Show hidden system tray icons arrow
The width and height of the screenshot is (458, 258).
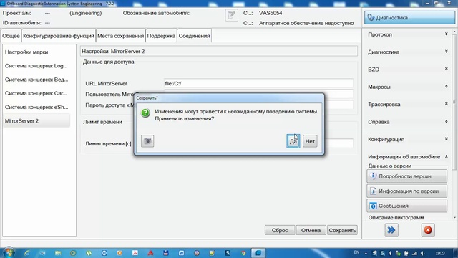[366, 253]
